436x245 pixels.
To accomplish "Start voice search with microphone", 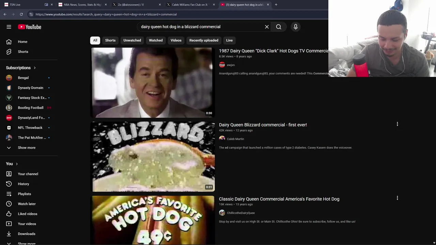I will pyautogui.click(x=296, y=27).
